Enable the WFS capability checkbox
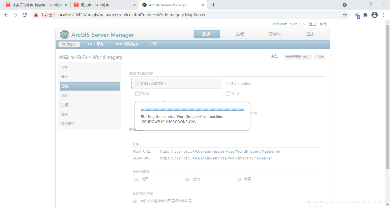 coord(228,93)
